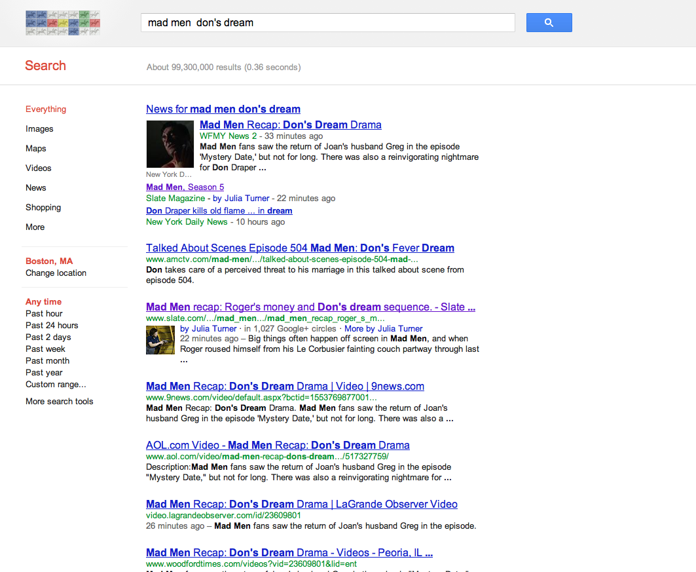Open the AOL.com Video result

(278, 446)
